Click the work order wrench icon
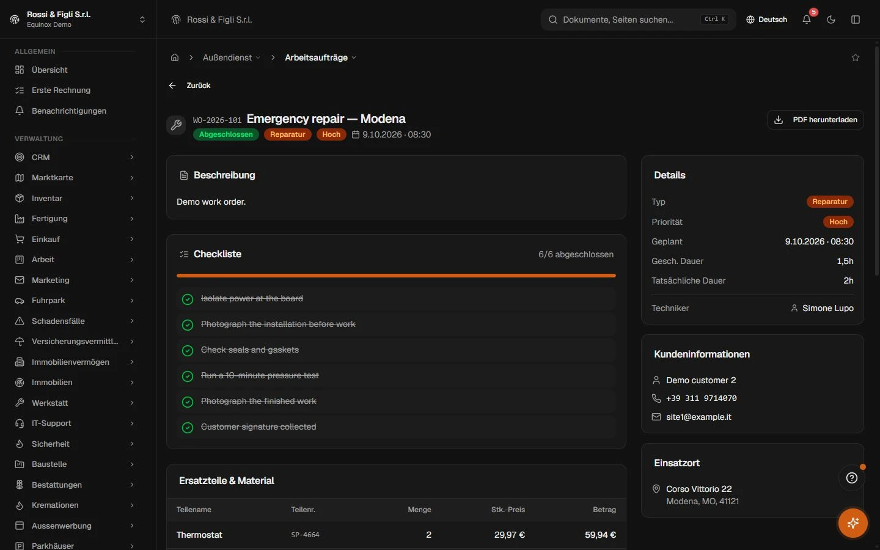Screen dimensions: 880x550 click(x=176, y=125)
